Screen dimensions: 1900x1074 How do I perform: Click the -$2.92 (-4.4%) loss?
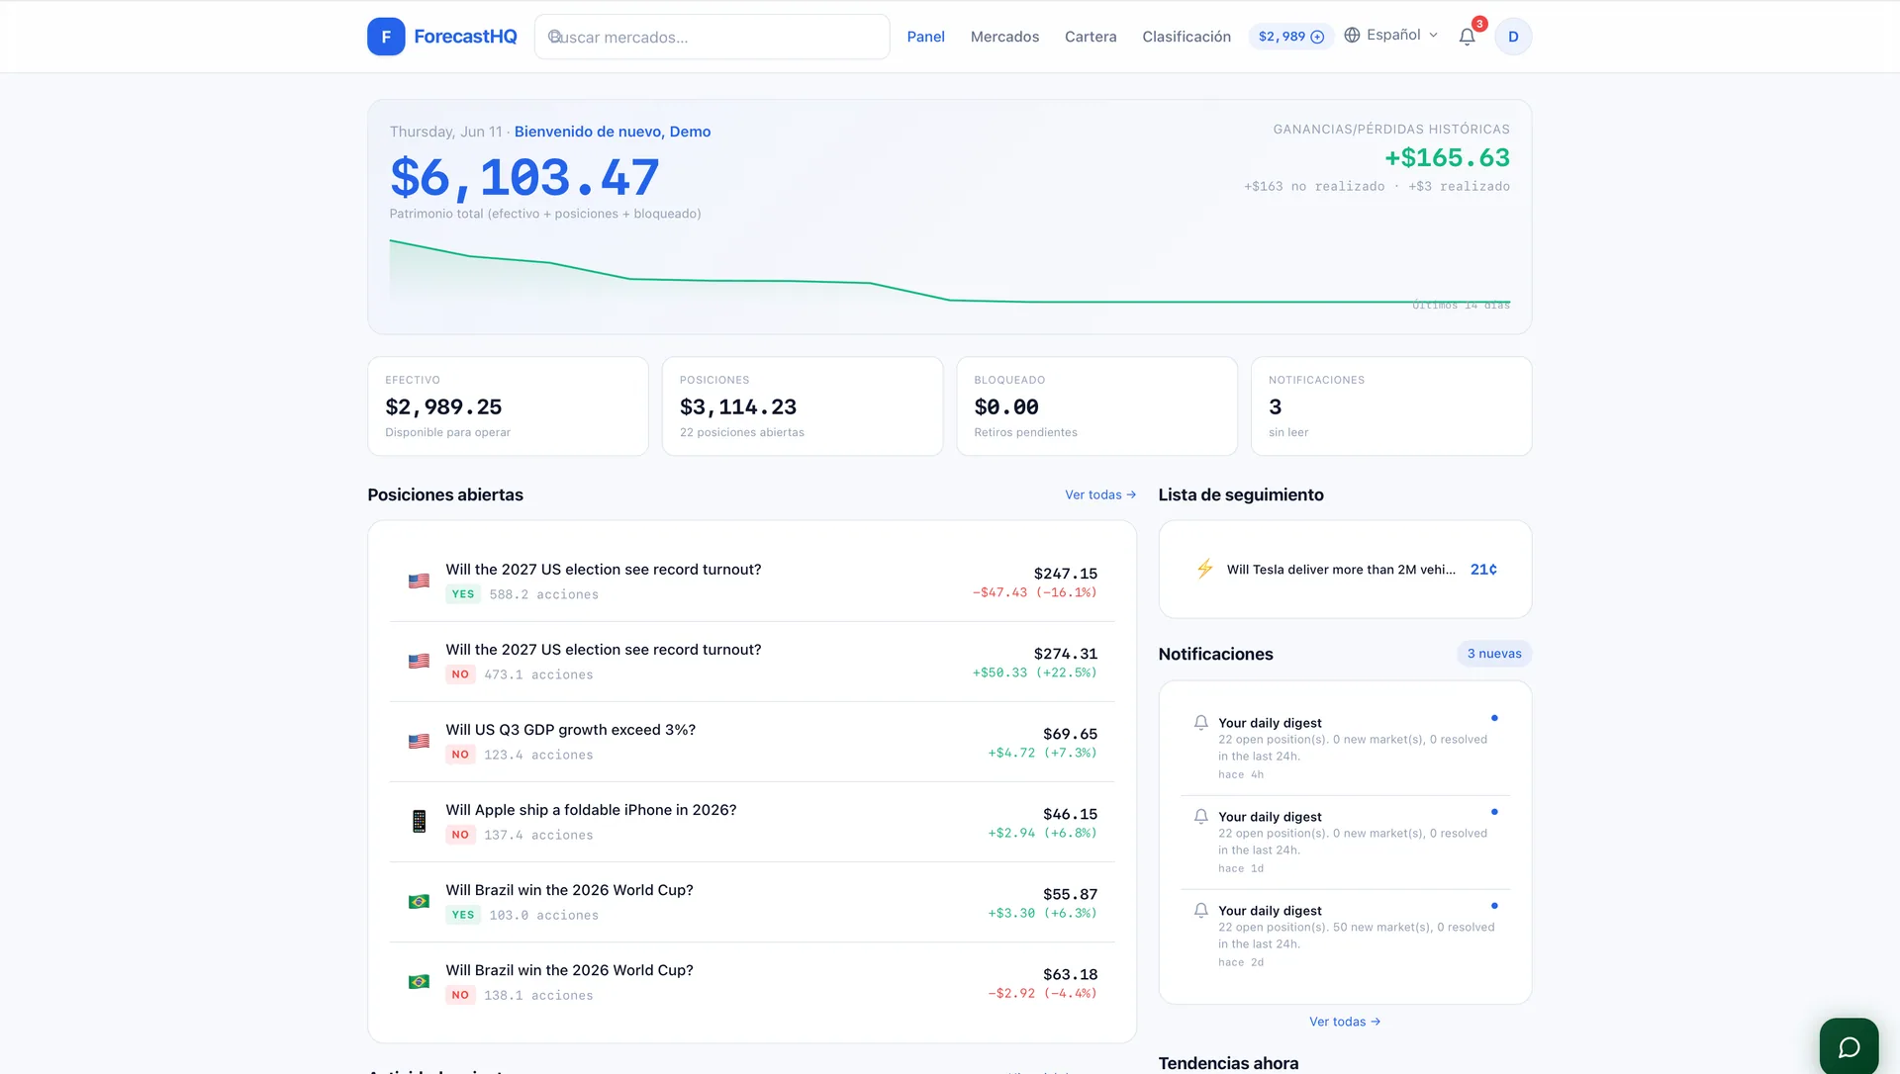(x=1042, y=993)
